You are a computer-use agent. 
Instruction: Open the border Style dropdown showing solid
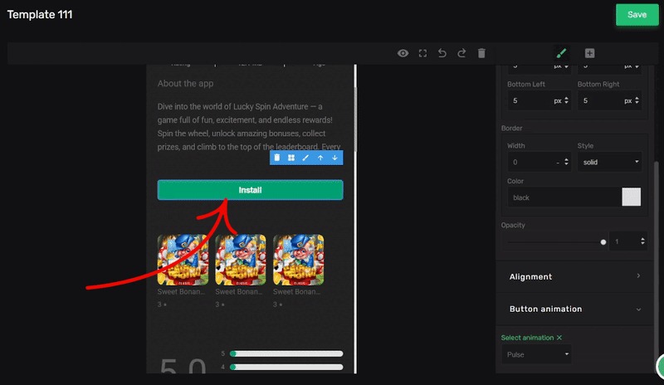pos(609,162)
